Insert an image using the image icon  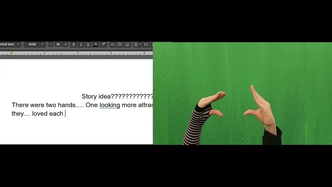pyautogui.click(x=127, y=44)
